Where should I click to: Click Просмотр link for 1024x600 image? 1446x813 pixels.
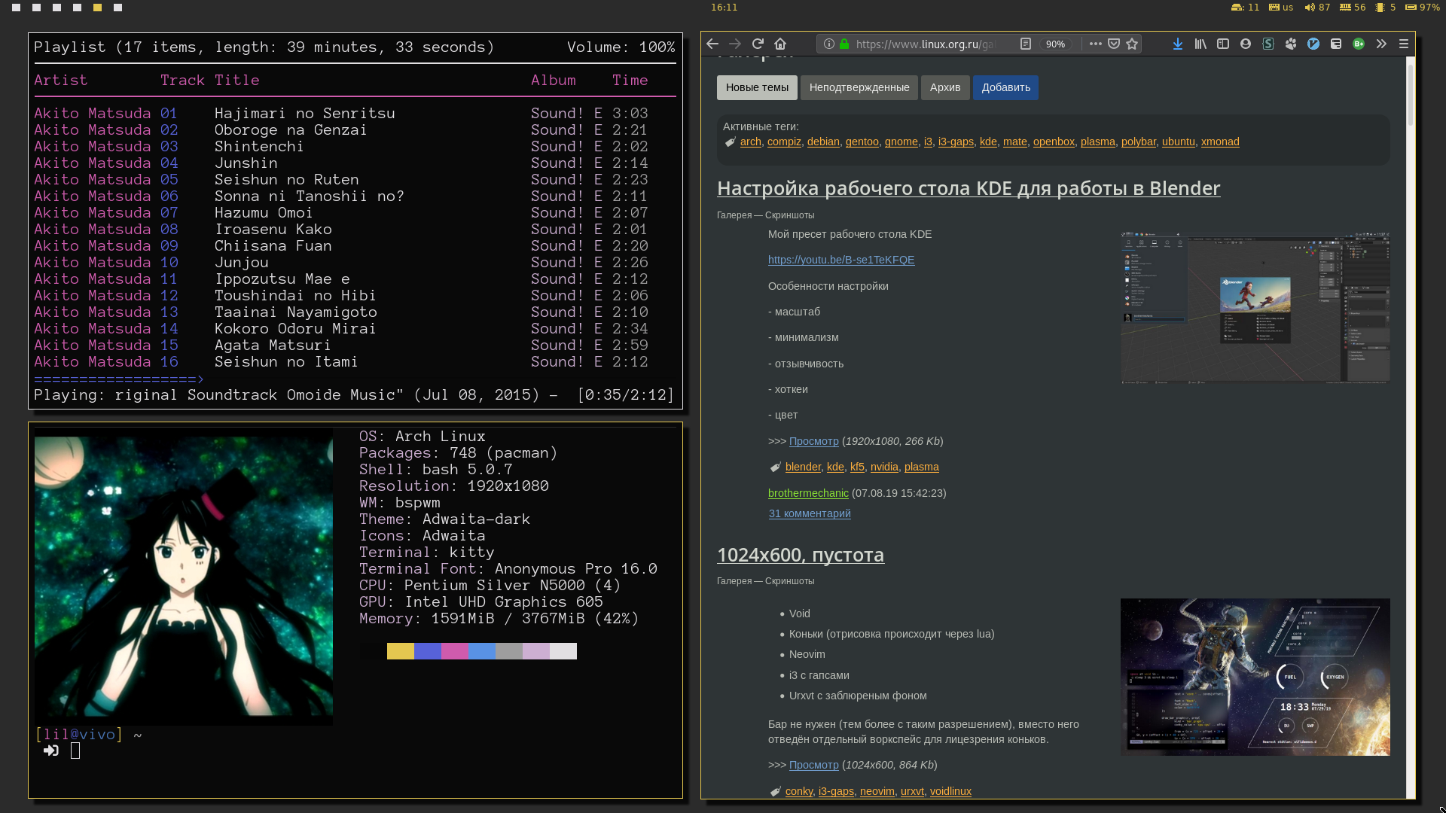[x=813, y=765]
